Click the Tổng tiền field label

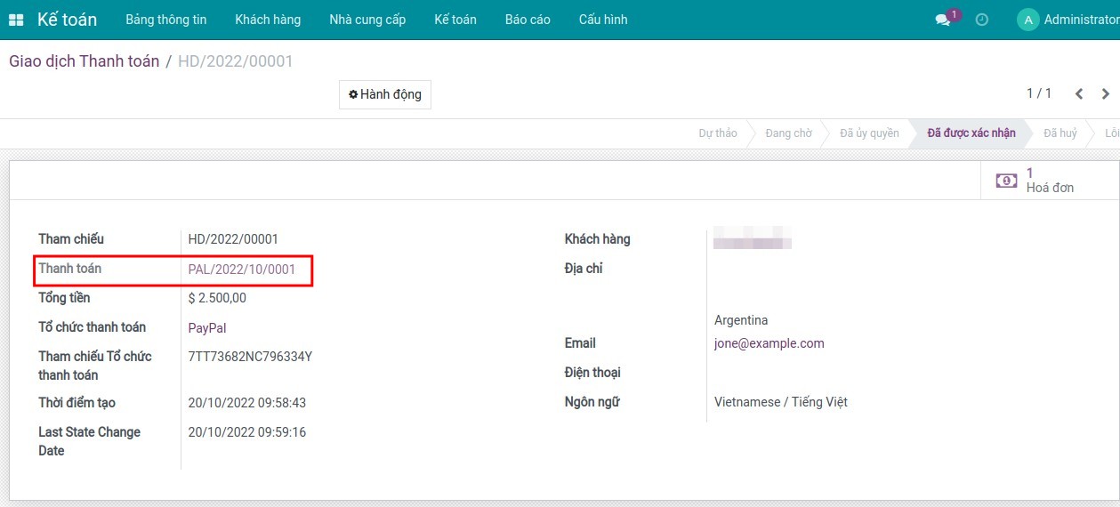pyautogui.click(x=64, y=298)
